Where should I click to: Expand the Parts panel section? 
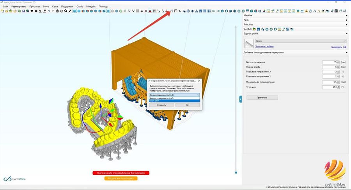[x=296, y=20]
